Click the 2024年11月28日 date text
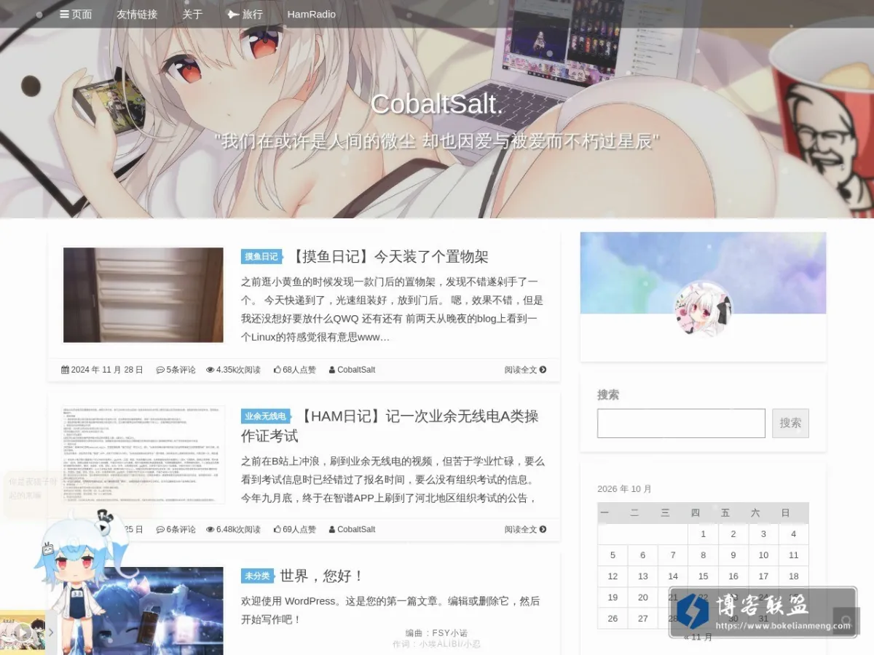This screenshot has width=874, height=655. tap(107, 370)
